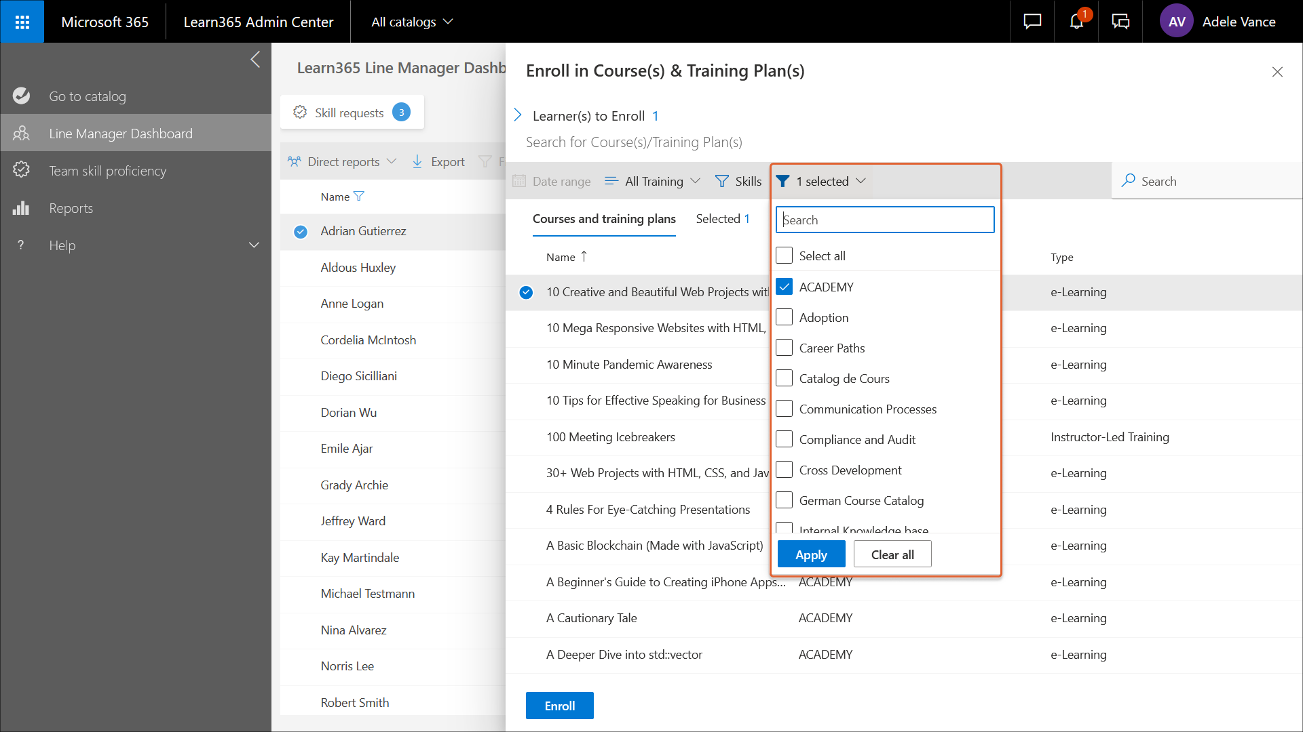Click the Apply filter button
This screenshot has width=1303, height=732.
811,554
